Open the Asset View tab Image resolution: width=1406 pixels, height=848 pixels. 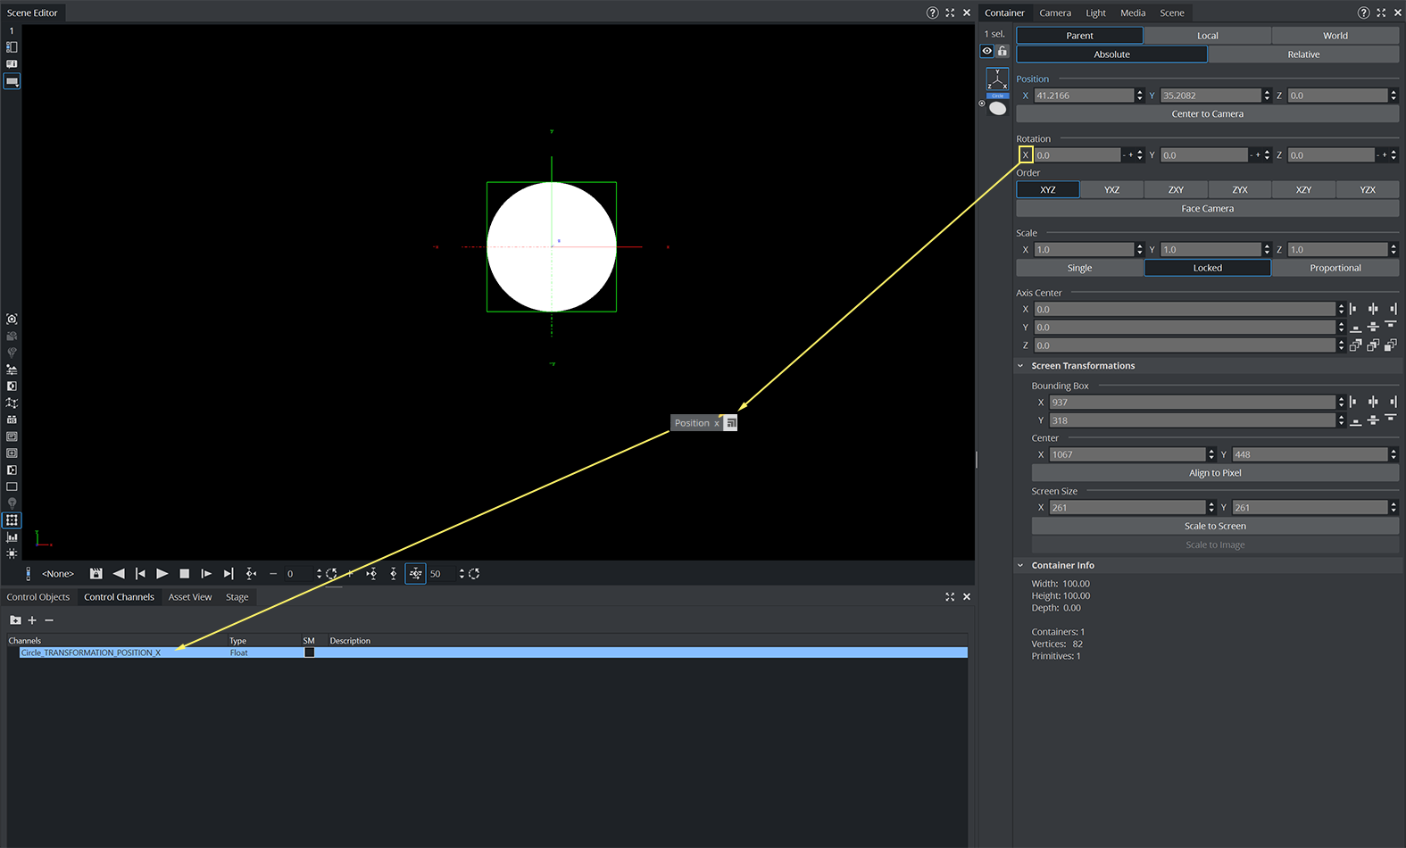point(190,597)
